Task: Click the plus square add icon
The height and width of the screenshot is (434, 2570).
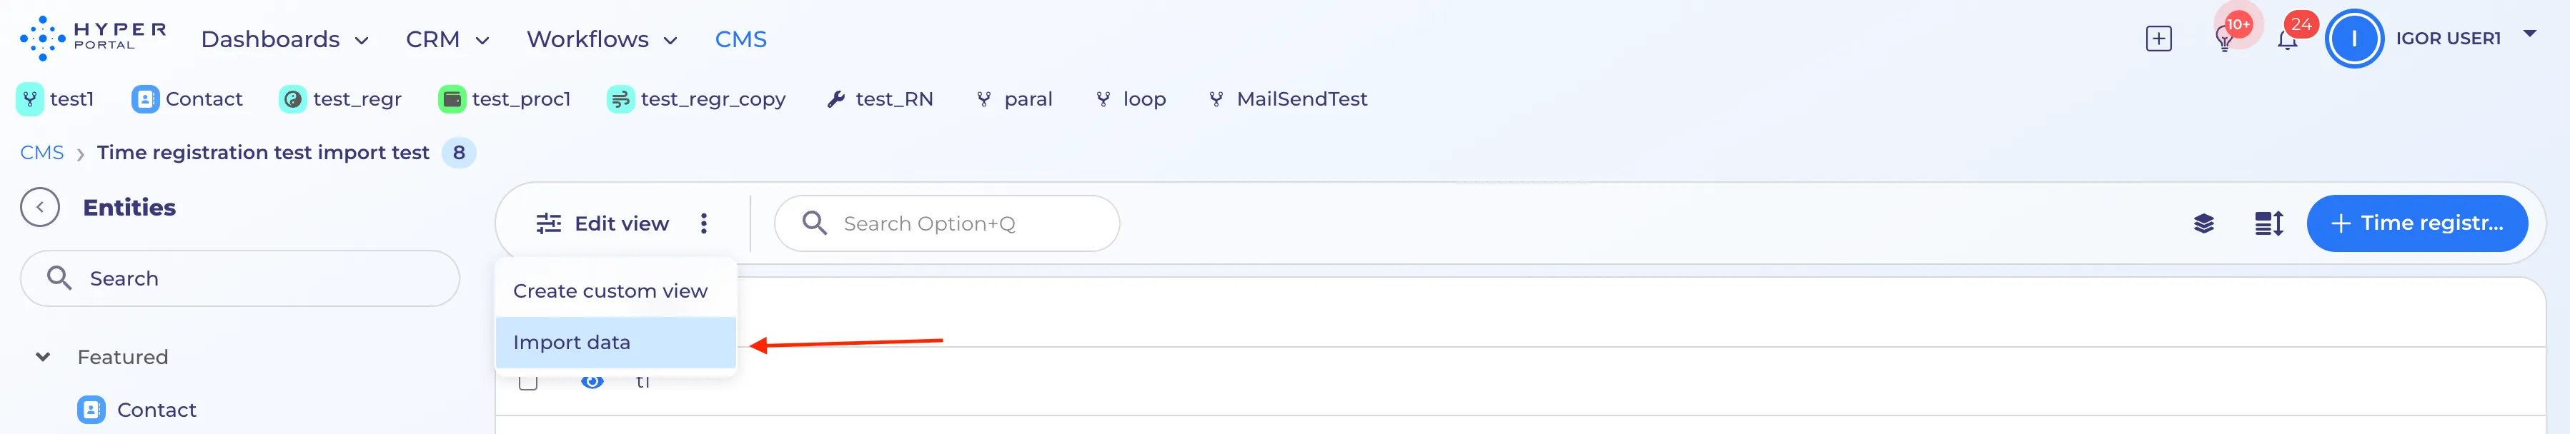Action: pyautogui.click(x=2159, y=39)
